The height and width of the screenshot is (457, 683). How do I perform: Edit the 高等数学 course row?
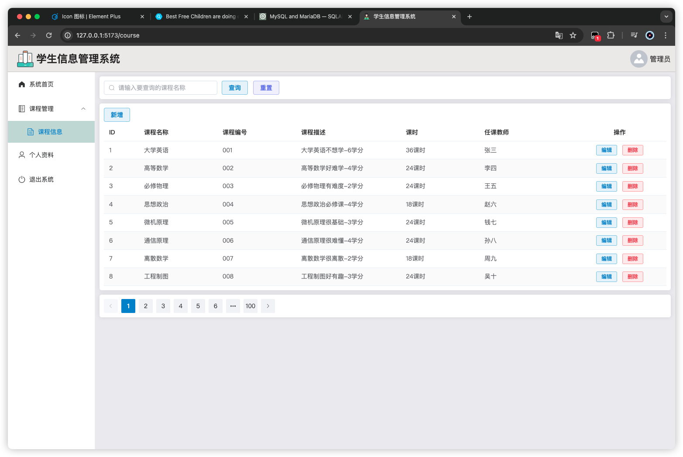pyautogui.click(x=607, y=168)
